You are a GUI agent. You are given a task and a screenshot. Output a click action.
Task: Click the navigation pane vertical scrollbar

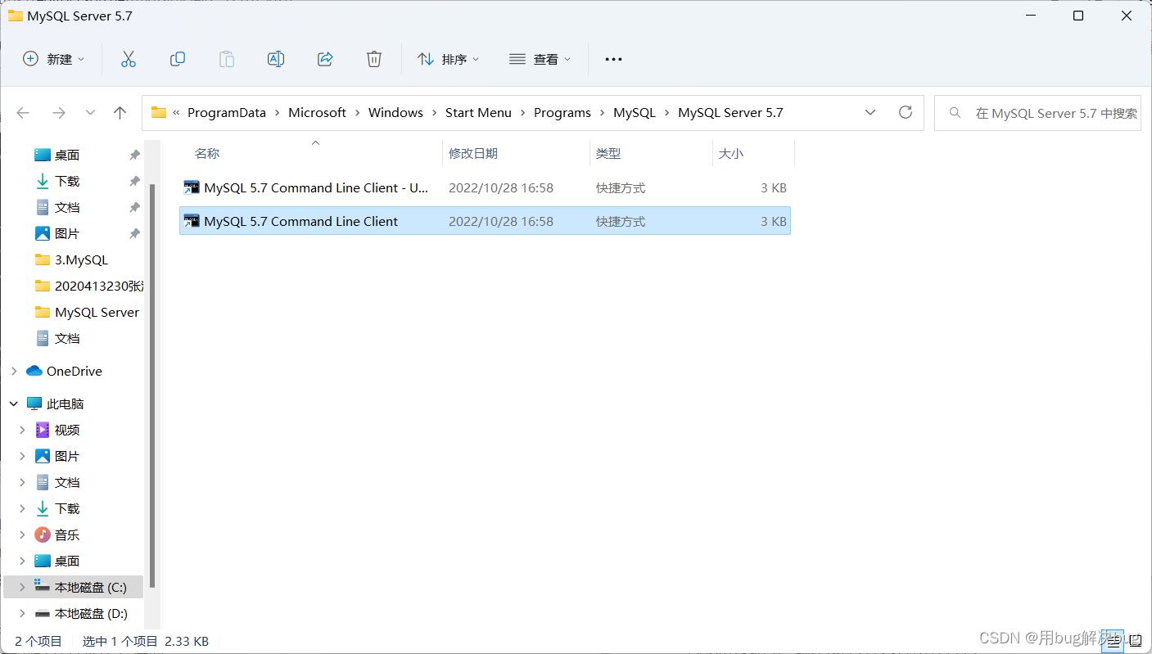click(152, 385)
